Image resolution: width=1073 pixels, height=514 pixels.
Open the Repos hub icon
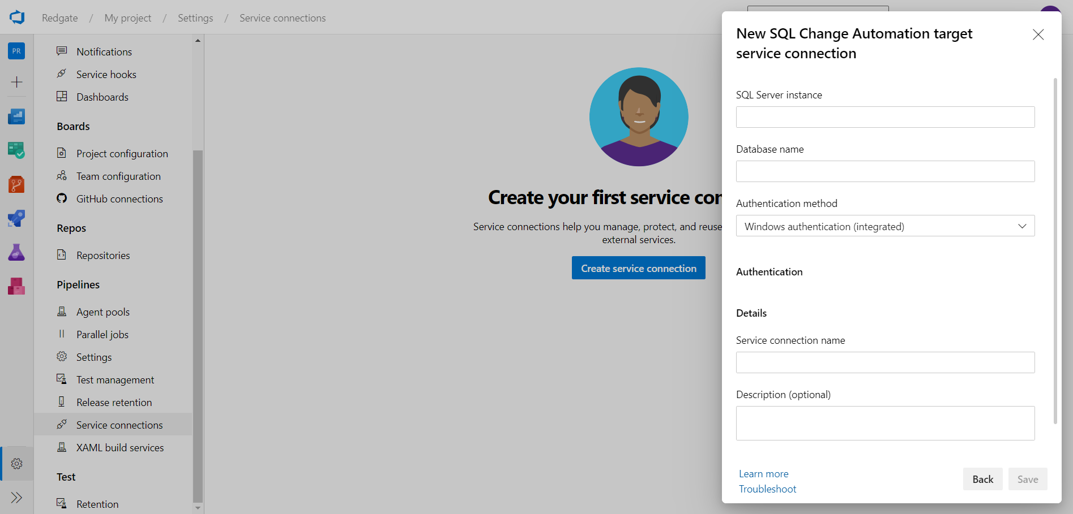[x=16, y=184]
